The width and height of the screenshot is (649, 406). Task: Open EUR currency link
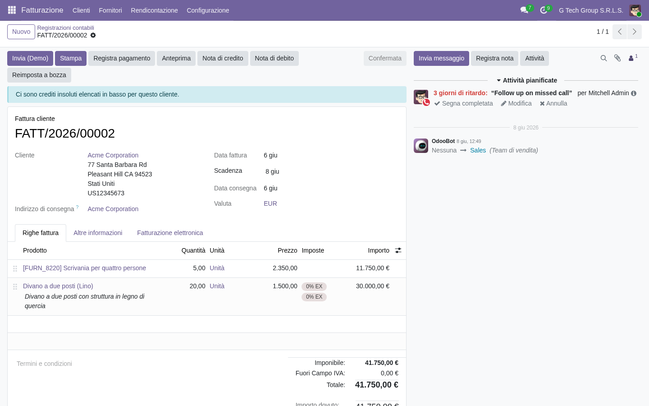click(x=270, y=203)
